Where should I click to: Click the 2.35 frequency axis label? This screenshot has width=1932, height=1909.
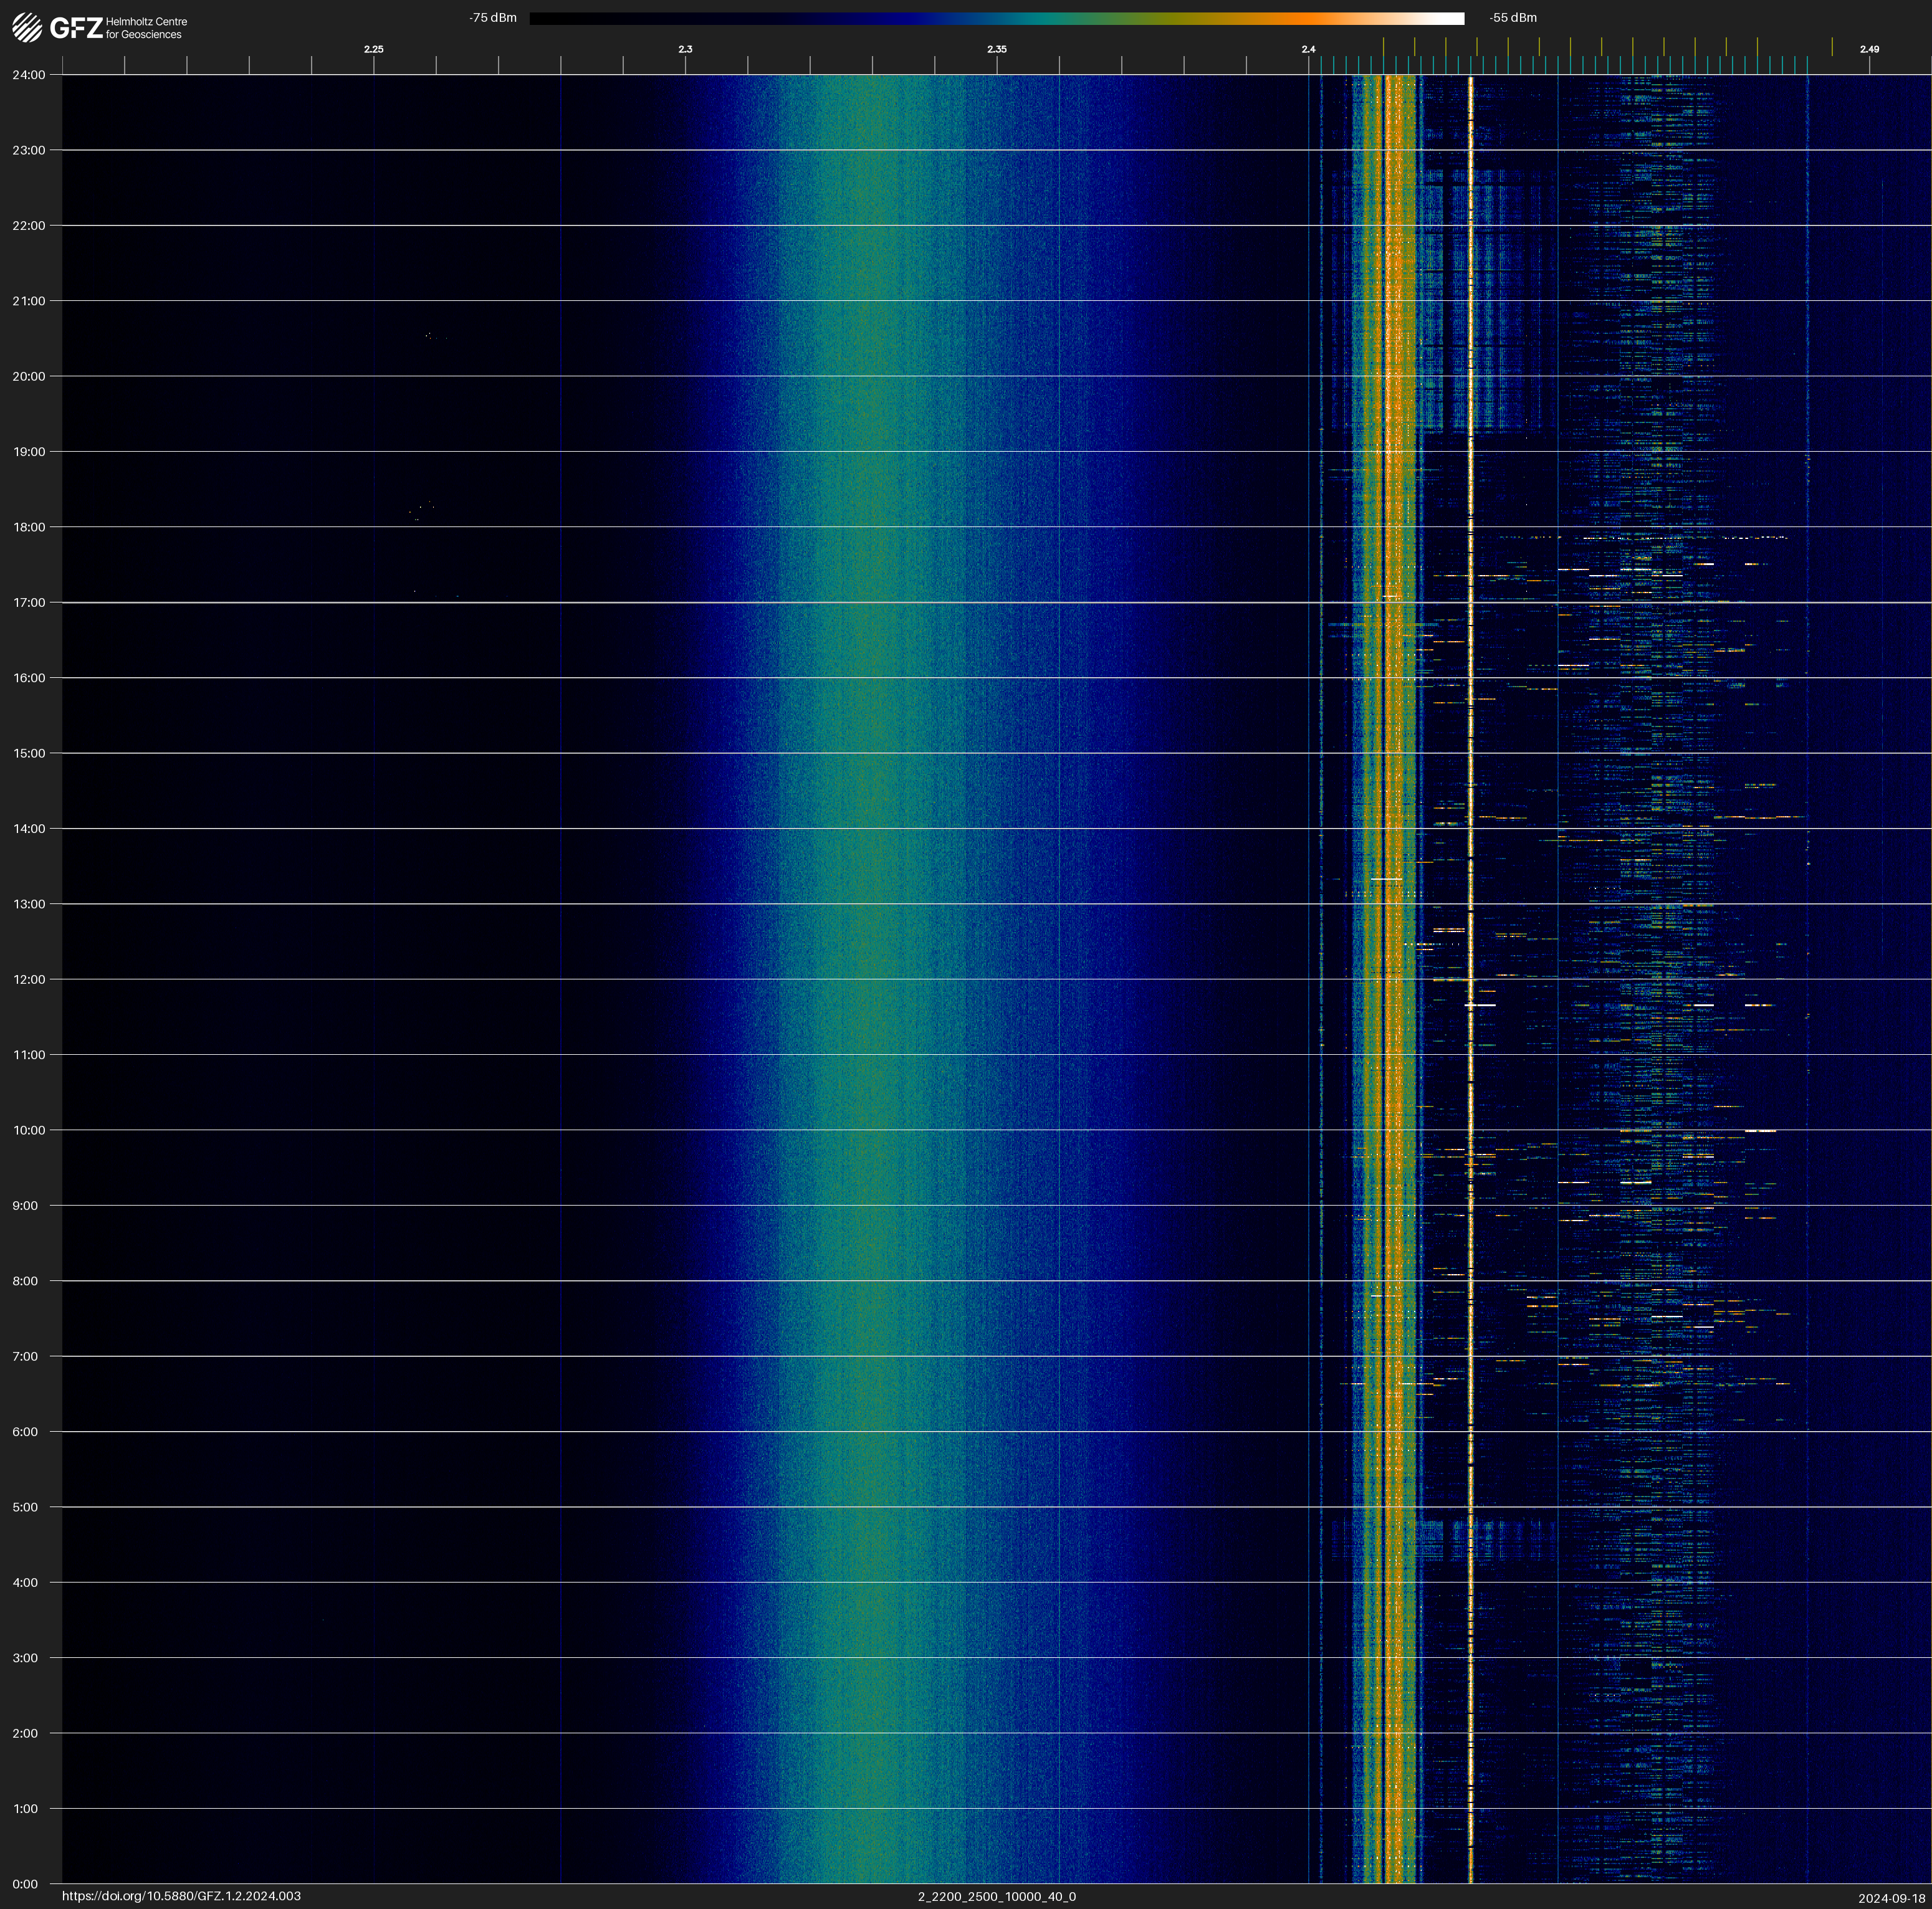pos(997,49)
